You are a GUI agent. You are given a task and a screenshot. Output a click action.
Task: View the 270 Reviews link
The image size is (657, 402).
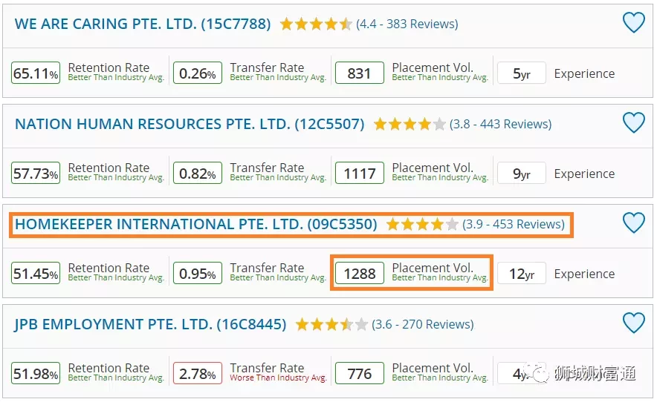point(422,324)
